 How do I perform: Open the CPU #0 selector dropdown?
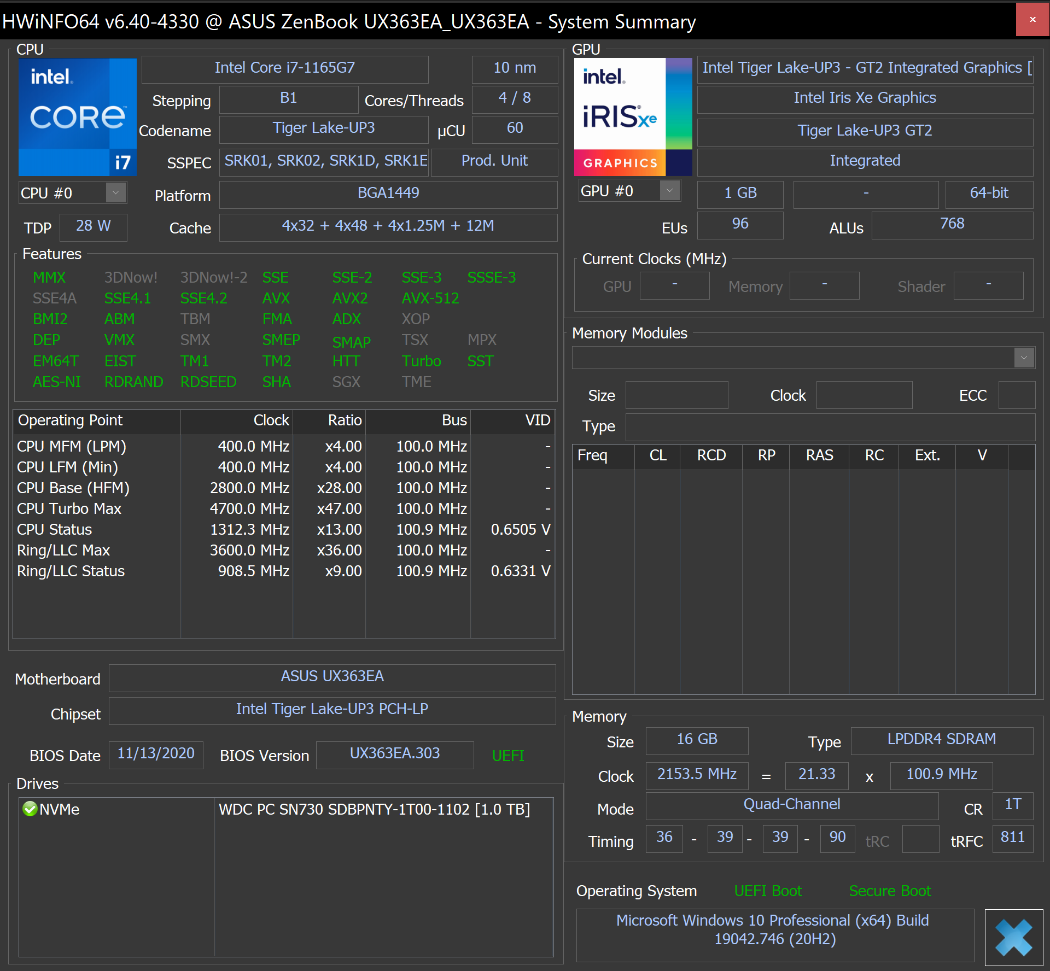[116, 193]
